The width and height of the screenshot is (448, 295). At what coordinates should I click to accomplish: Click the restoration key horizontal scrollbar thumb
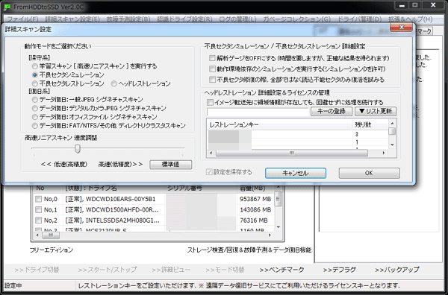coord(291,153)
